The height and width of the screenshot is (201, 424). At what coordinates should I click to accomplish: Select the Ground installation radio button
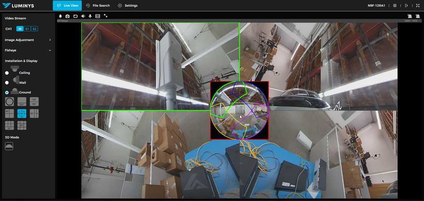point(7,92)
